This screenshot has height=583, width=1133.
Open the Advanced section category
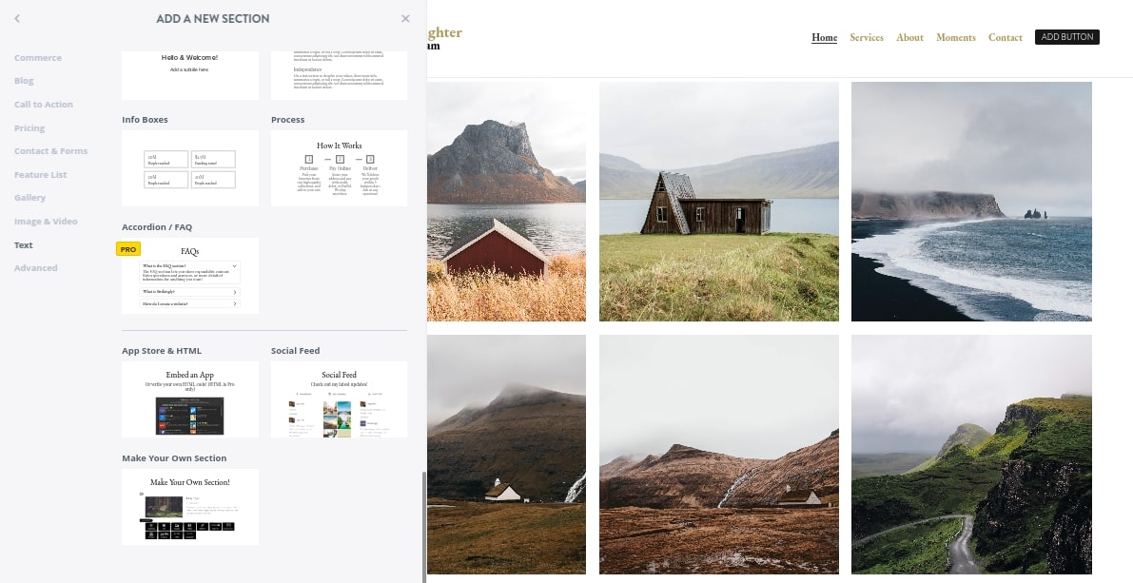36,268
